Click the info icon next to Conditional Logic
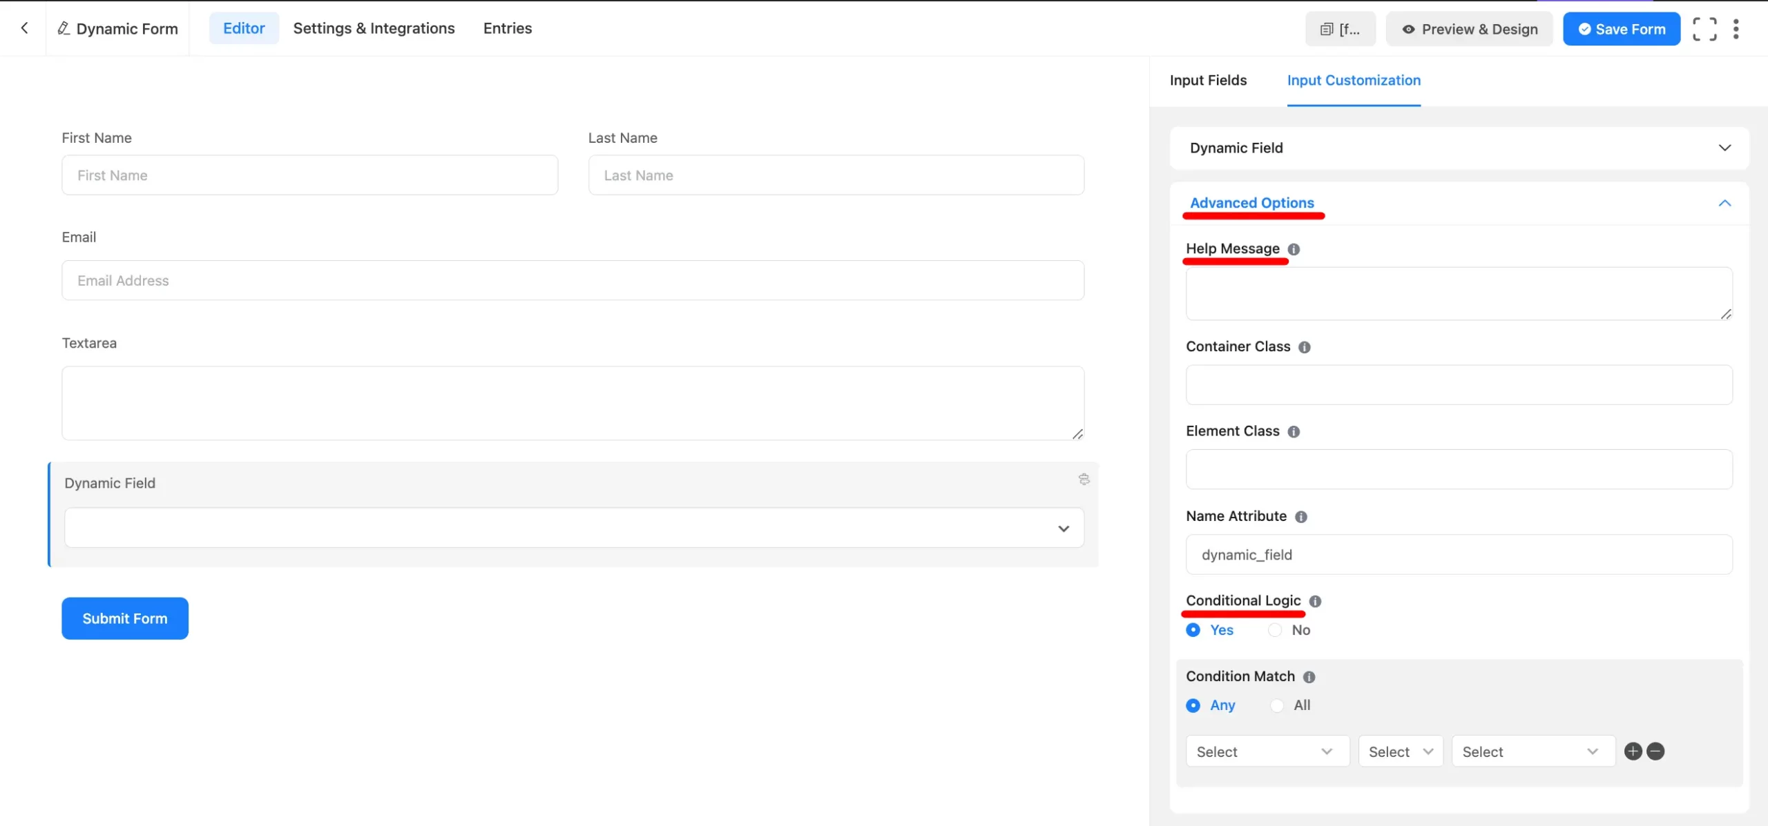 tap(1316, 600)
